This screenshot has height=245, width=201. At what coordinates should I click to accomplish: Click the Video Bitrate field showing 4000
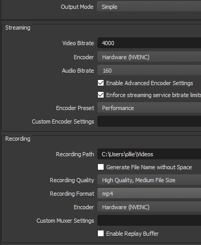coord(149,43)
